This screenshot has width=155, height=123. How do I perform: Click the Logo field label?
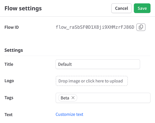coord(9,81)
